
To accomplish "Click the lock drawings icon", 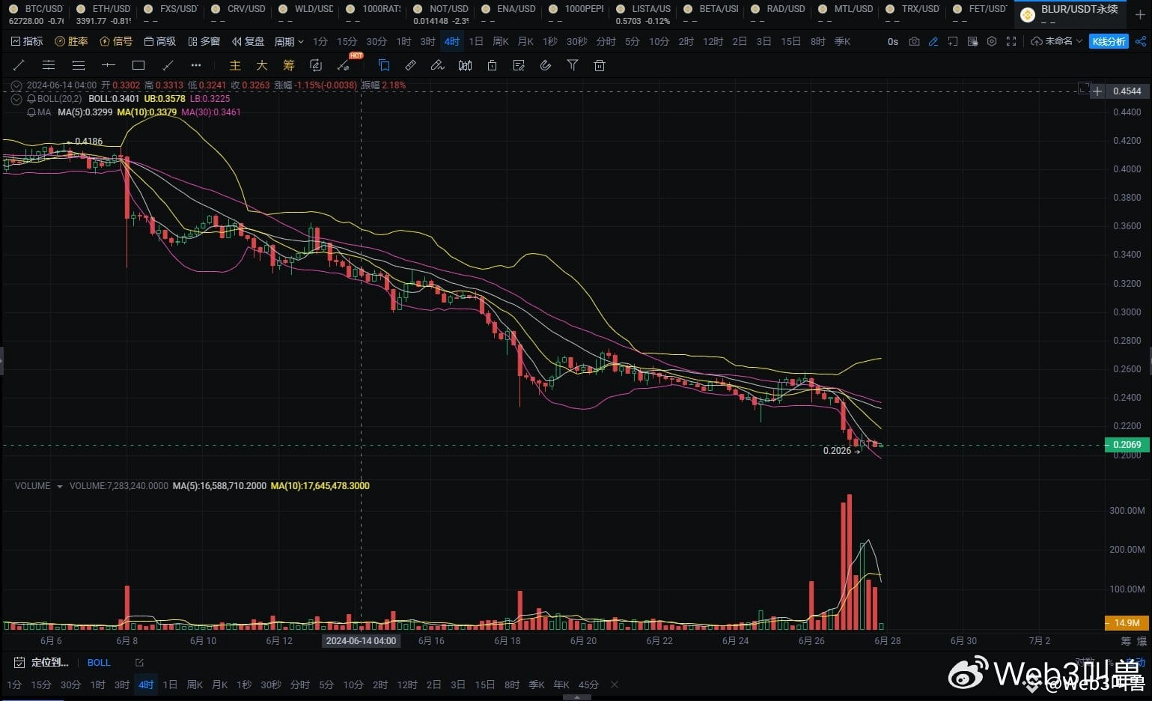I will pos(492,65).
